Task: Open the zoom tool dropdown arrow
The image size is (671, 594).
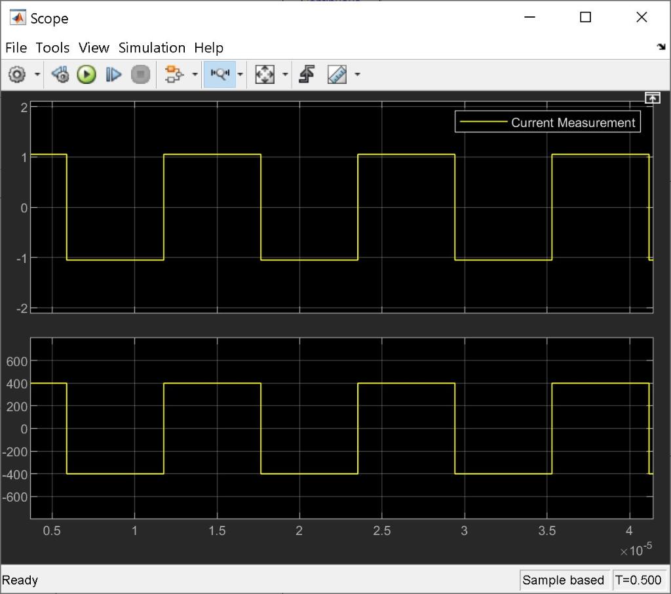Action: click(240, 75)
